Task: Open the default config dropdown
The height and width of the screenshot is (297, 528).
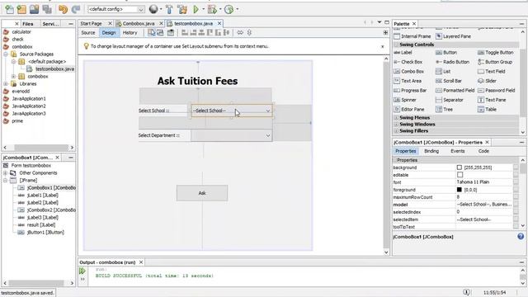Action: click(x=116, y=9)
